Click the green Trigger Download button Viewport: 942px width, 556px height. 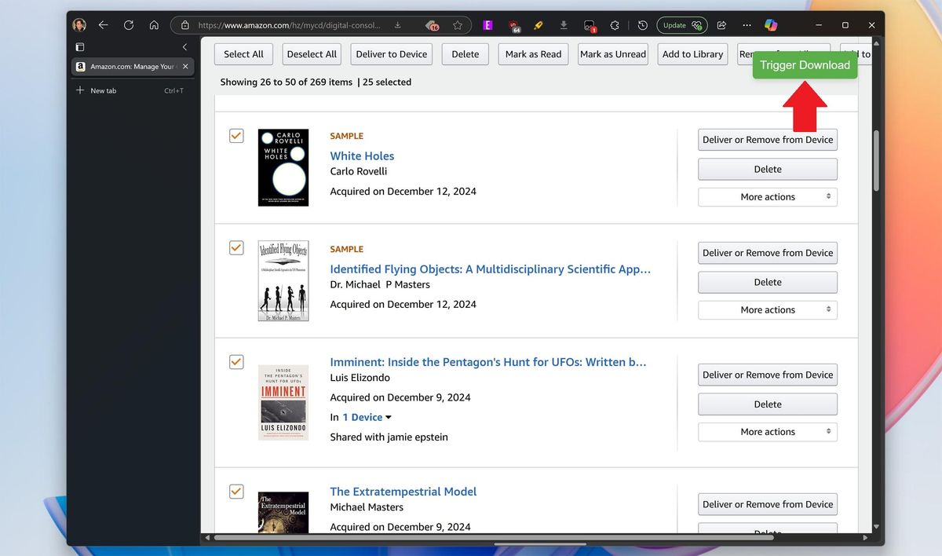(x=805, y=65)
